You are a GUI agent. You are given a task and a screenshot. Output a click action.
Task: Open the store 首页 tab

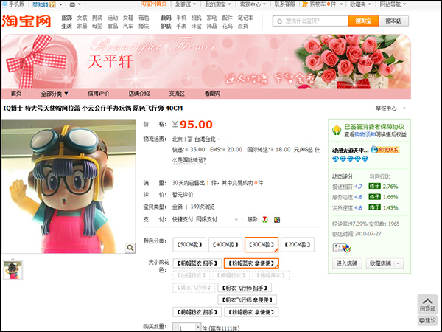[x=16, y=94]
